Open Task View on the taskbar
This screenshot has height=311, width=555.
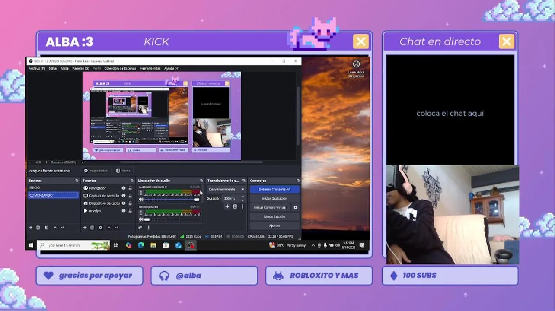pos(116,245)
